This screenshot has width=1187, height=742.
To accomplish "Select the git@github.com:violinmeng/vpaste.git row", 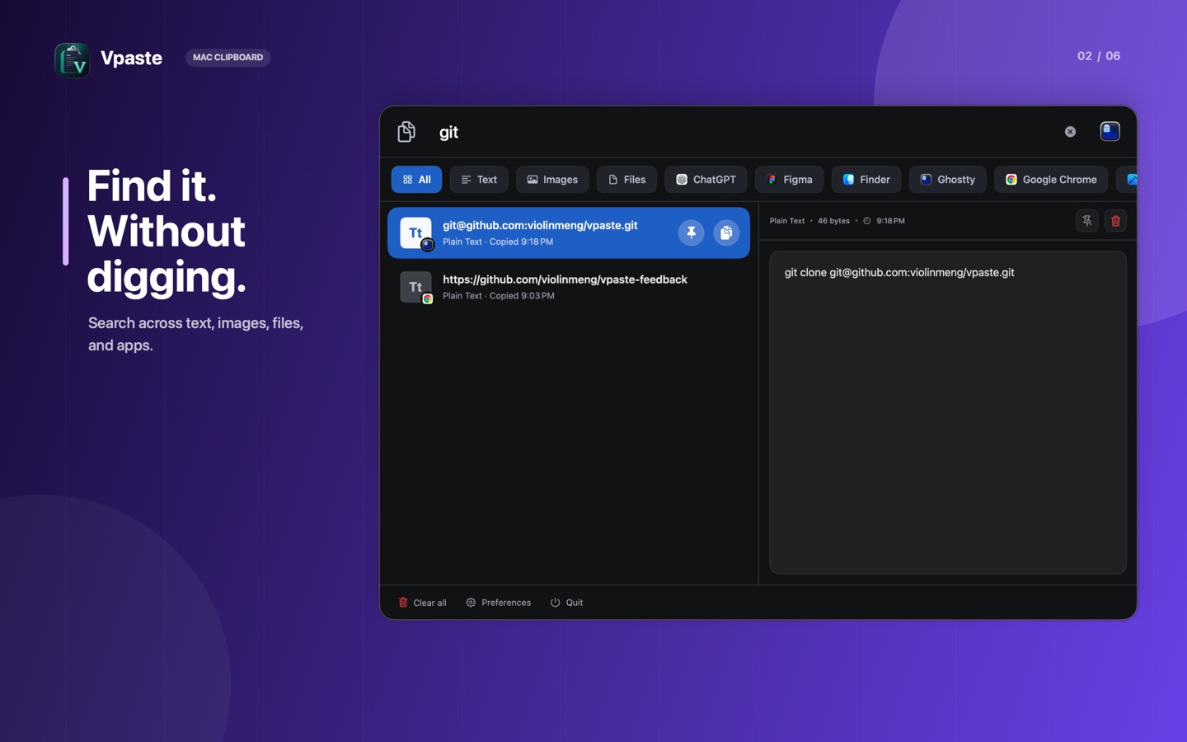I will [x=569, y=233].
